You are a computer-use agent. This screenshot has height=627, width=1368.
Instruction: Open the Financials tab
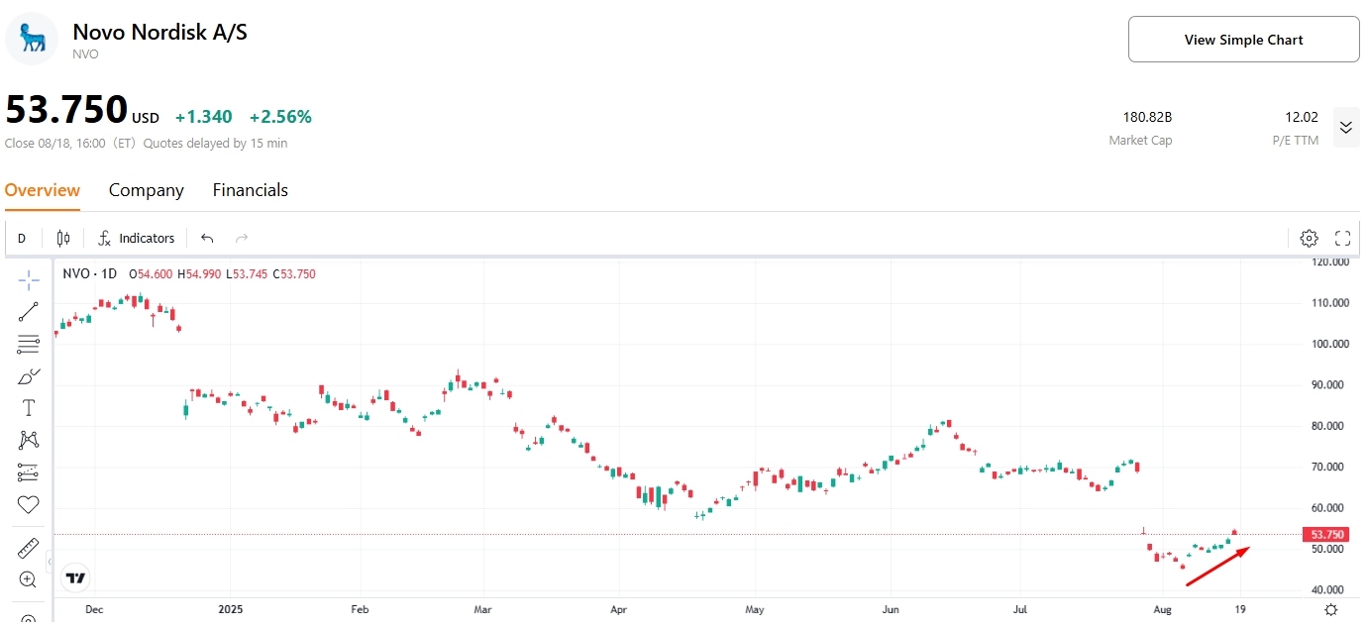click(251, 190)
